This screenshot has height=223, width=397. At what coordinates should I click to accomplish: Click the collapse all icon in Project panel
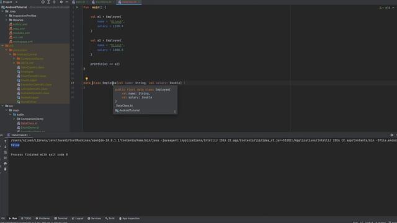point(54,2)
